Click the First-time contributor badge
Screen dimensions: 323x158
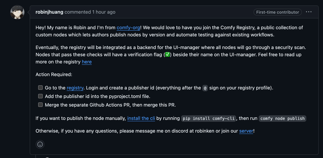pyautogui.click(x=278, y=12)
